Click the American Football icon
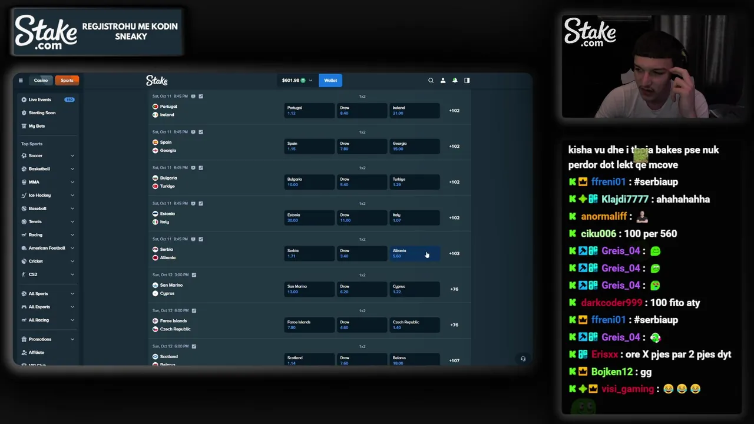The height and width of the screenshot is (424, 754). coord(24,248)
